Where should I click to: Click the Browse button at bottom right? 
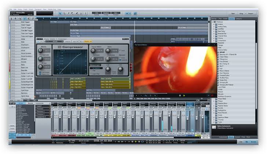pos(253,142)
